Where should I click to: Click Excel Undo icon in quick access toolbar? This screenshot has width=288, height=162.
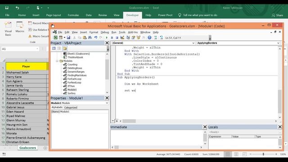(17, 8)
